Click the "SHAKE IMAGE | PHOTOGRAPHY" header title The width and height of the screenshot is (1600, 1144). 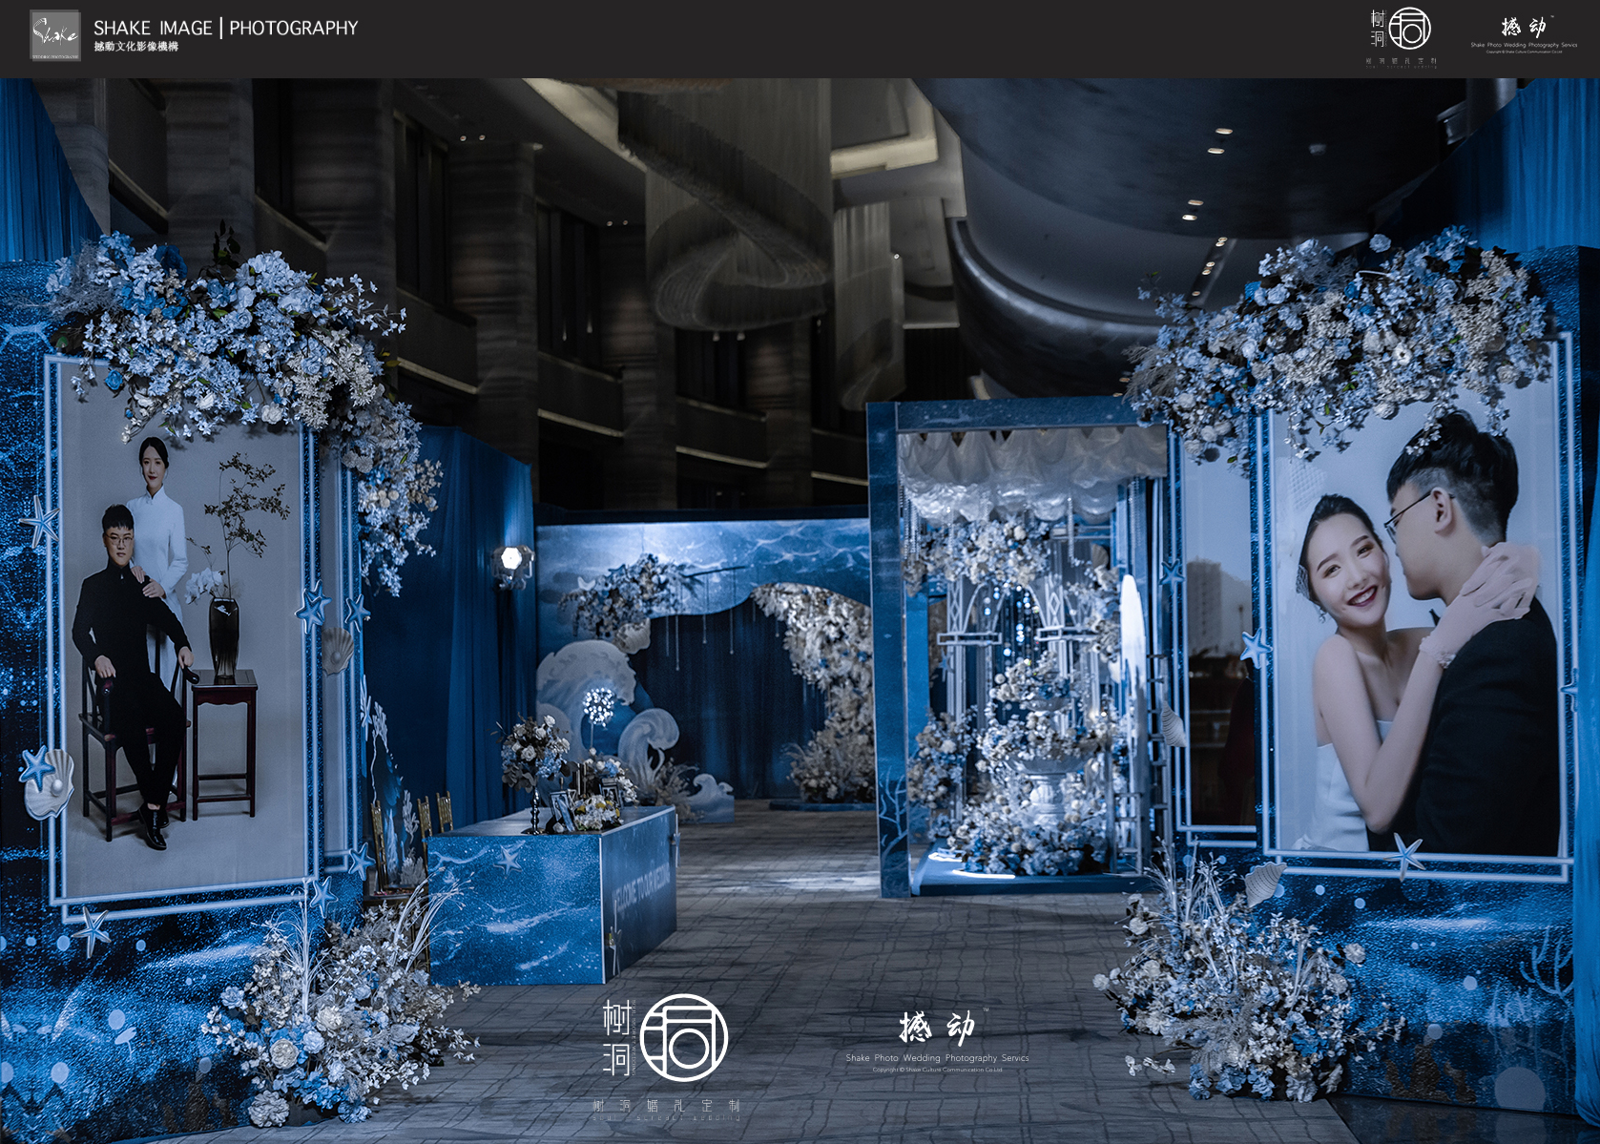coord(226,28)
